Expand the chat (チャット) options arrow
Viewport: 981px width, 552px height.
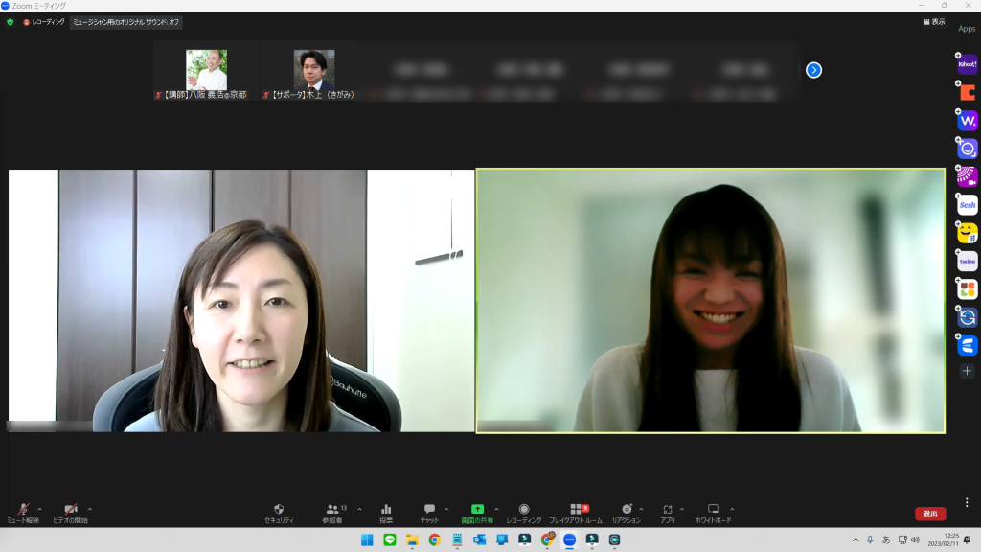coord(446,509)
